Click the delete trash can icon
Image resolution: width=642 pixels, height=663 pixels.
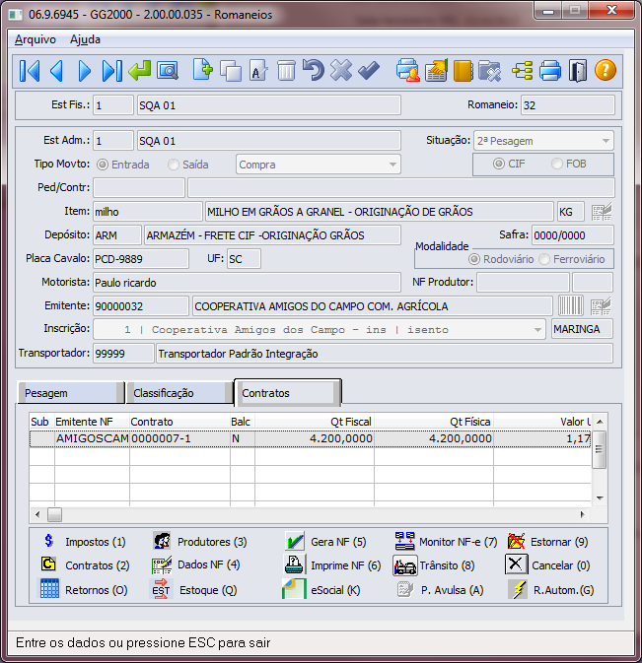pos(286,71)
